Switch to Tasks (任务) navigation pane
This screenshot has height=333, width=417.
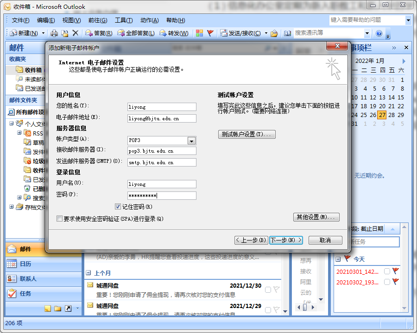tap(44, 294)
